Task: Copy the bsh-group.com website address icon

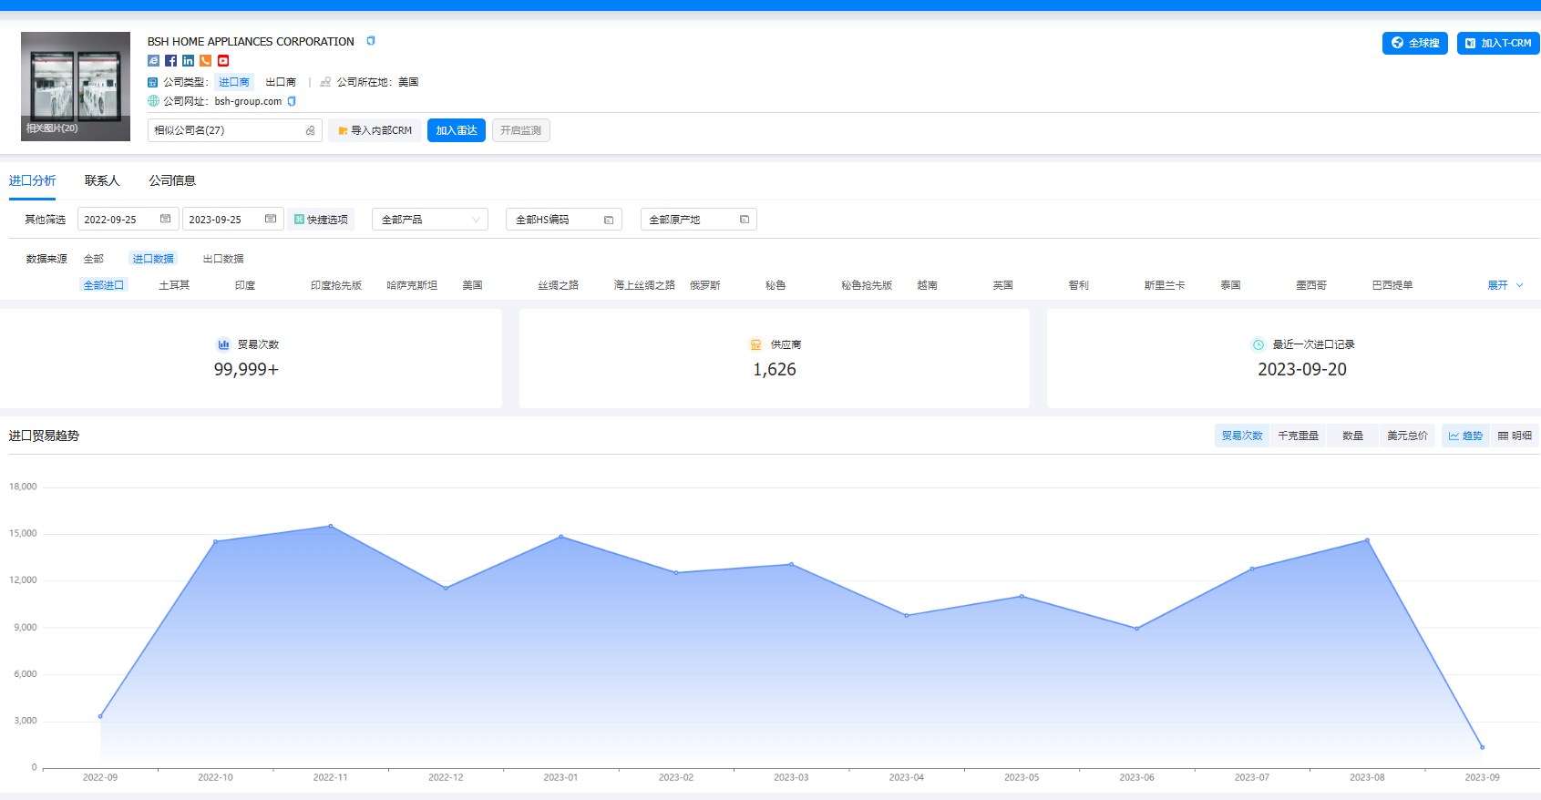Action: pyautogui.click(x=292, y=101)
